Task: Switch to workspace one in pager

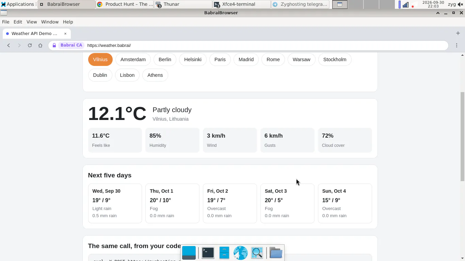Action: tap(340, 4)
